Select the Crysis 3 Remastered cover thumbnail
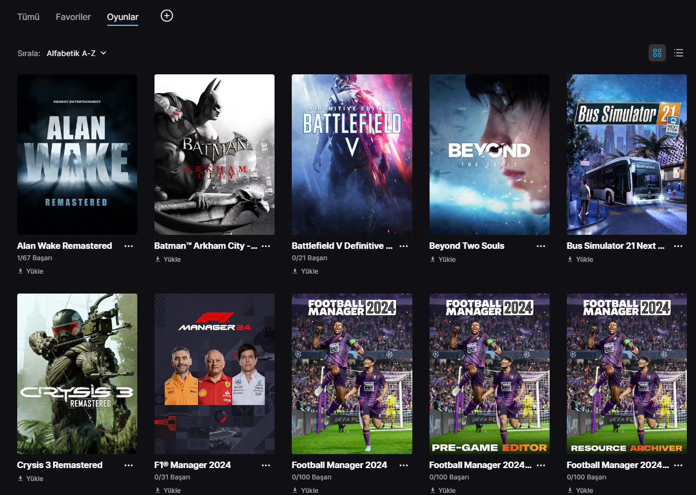 [x=77, y=374]
